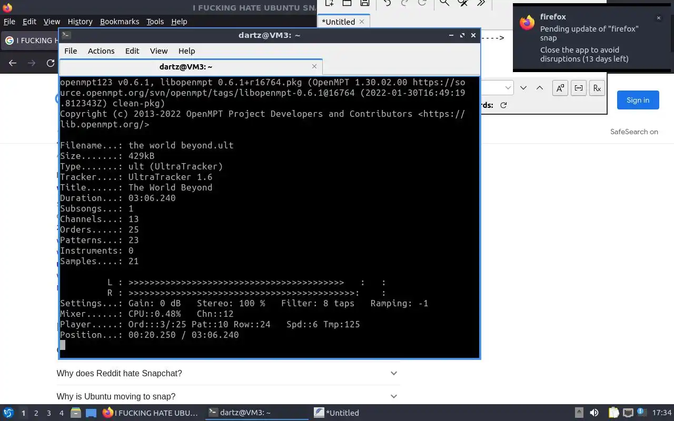Click the save icon in editor toolbar

coord(364,3)
